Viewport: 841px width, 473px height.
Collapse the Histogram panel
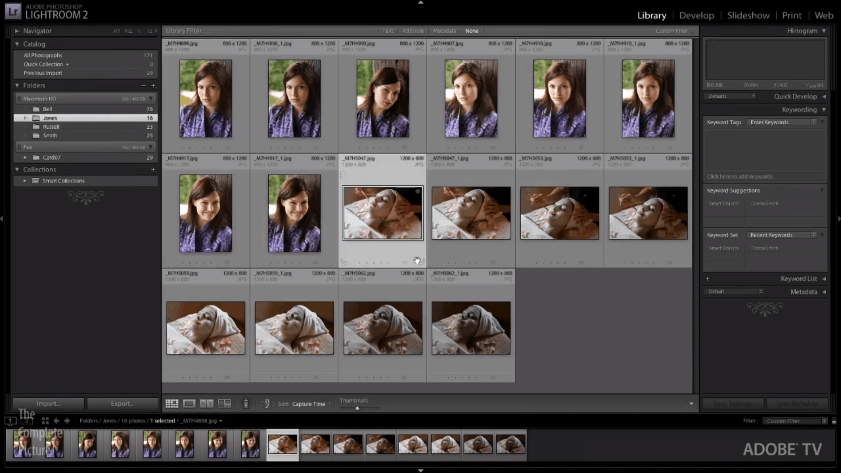(824, 31)
